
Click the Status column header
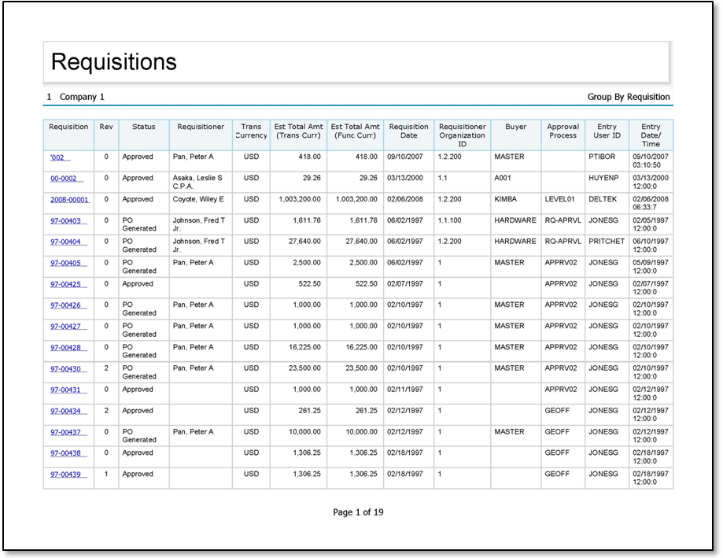point(143,127)
